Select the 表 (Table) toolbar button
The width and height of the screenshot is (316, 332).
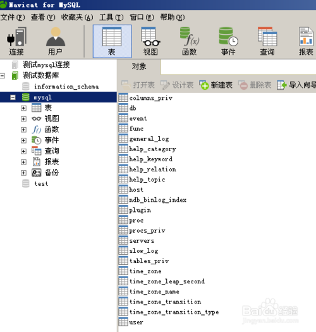112,41
